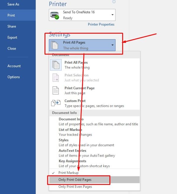The width and height of the screenshot is (177, 194).
Task: Choose Key Assignments option
Action: (x=94, y=163)
